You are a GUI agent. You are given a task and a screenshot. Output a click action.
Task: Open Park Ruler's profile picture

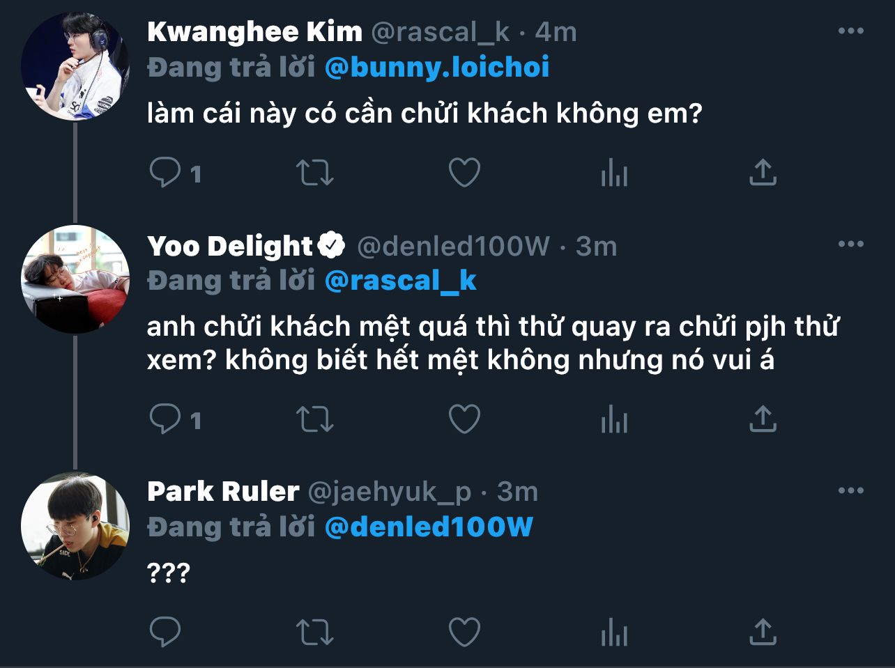[75, 526]
